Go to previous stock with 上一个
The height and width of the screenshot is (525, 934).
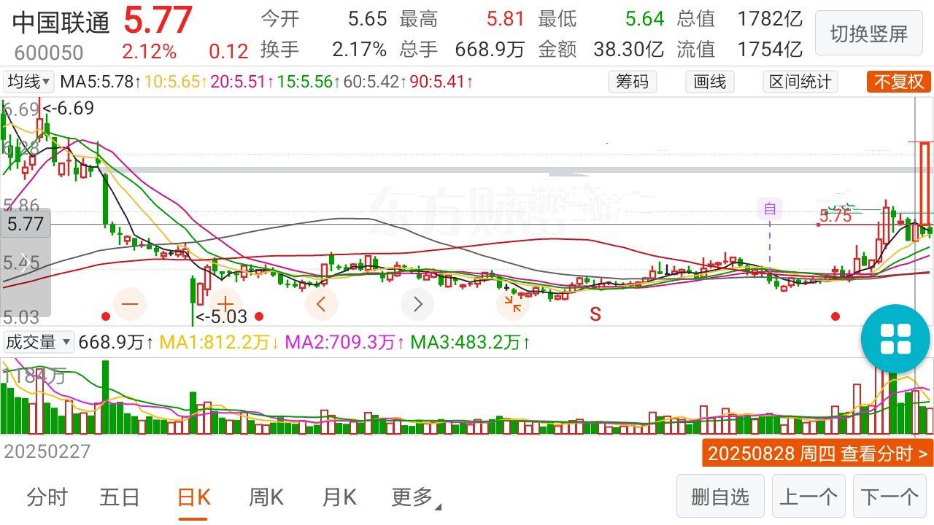coord(808,497)
